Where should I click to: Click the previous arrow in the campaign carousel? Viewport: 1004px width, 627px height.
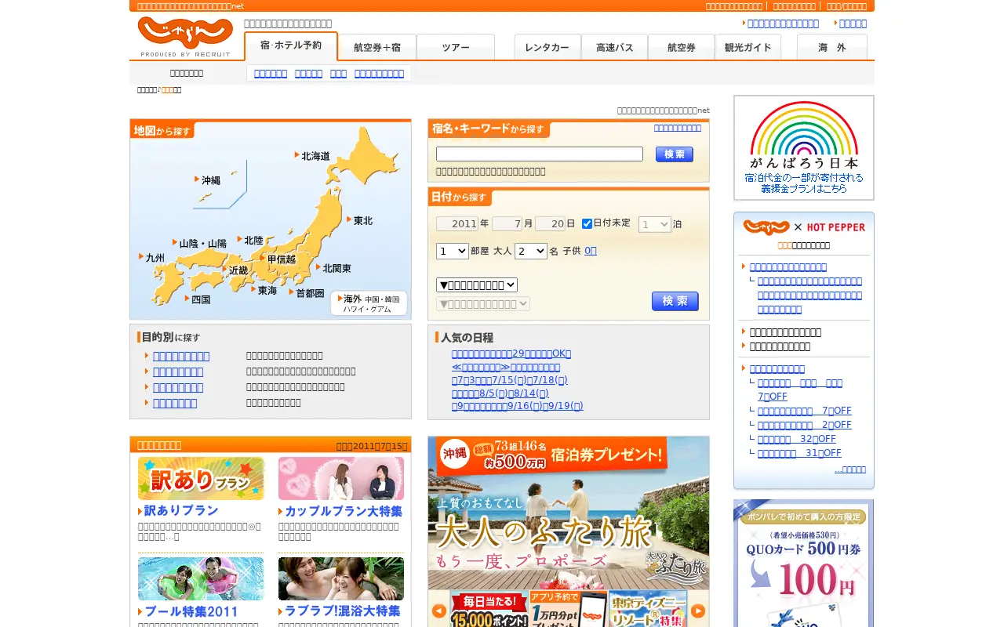(x=439, y=611)
